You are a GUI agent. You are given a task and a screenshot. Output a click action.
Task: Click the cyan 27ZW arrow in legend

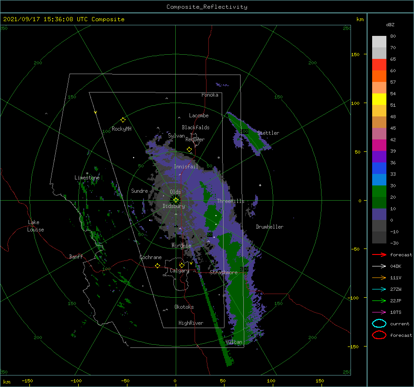[379, 289]
